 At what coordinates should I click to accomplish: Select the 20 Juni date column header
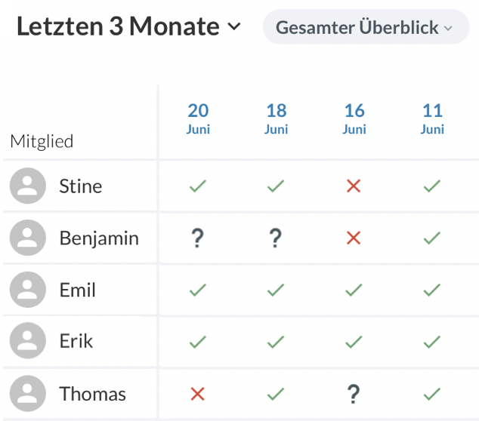198,118
